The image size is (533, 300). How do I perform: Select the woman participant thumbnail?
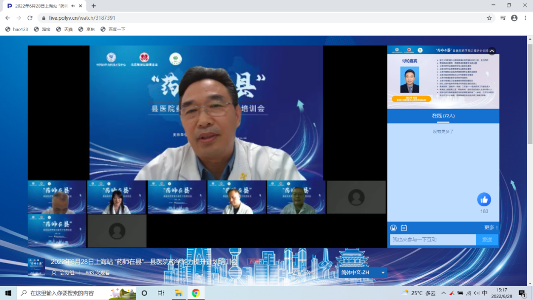pyautogui.click(x=116, y=197)
